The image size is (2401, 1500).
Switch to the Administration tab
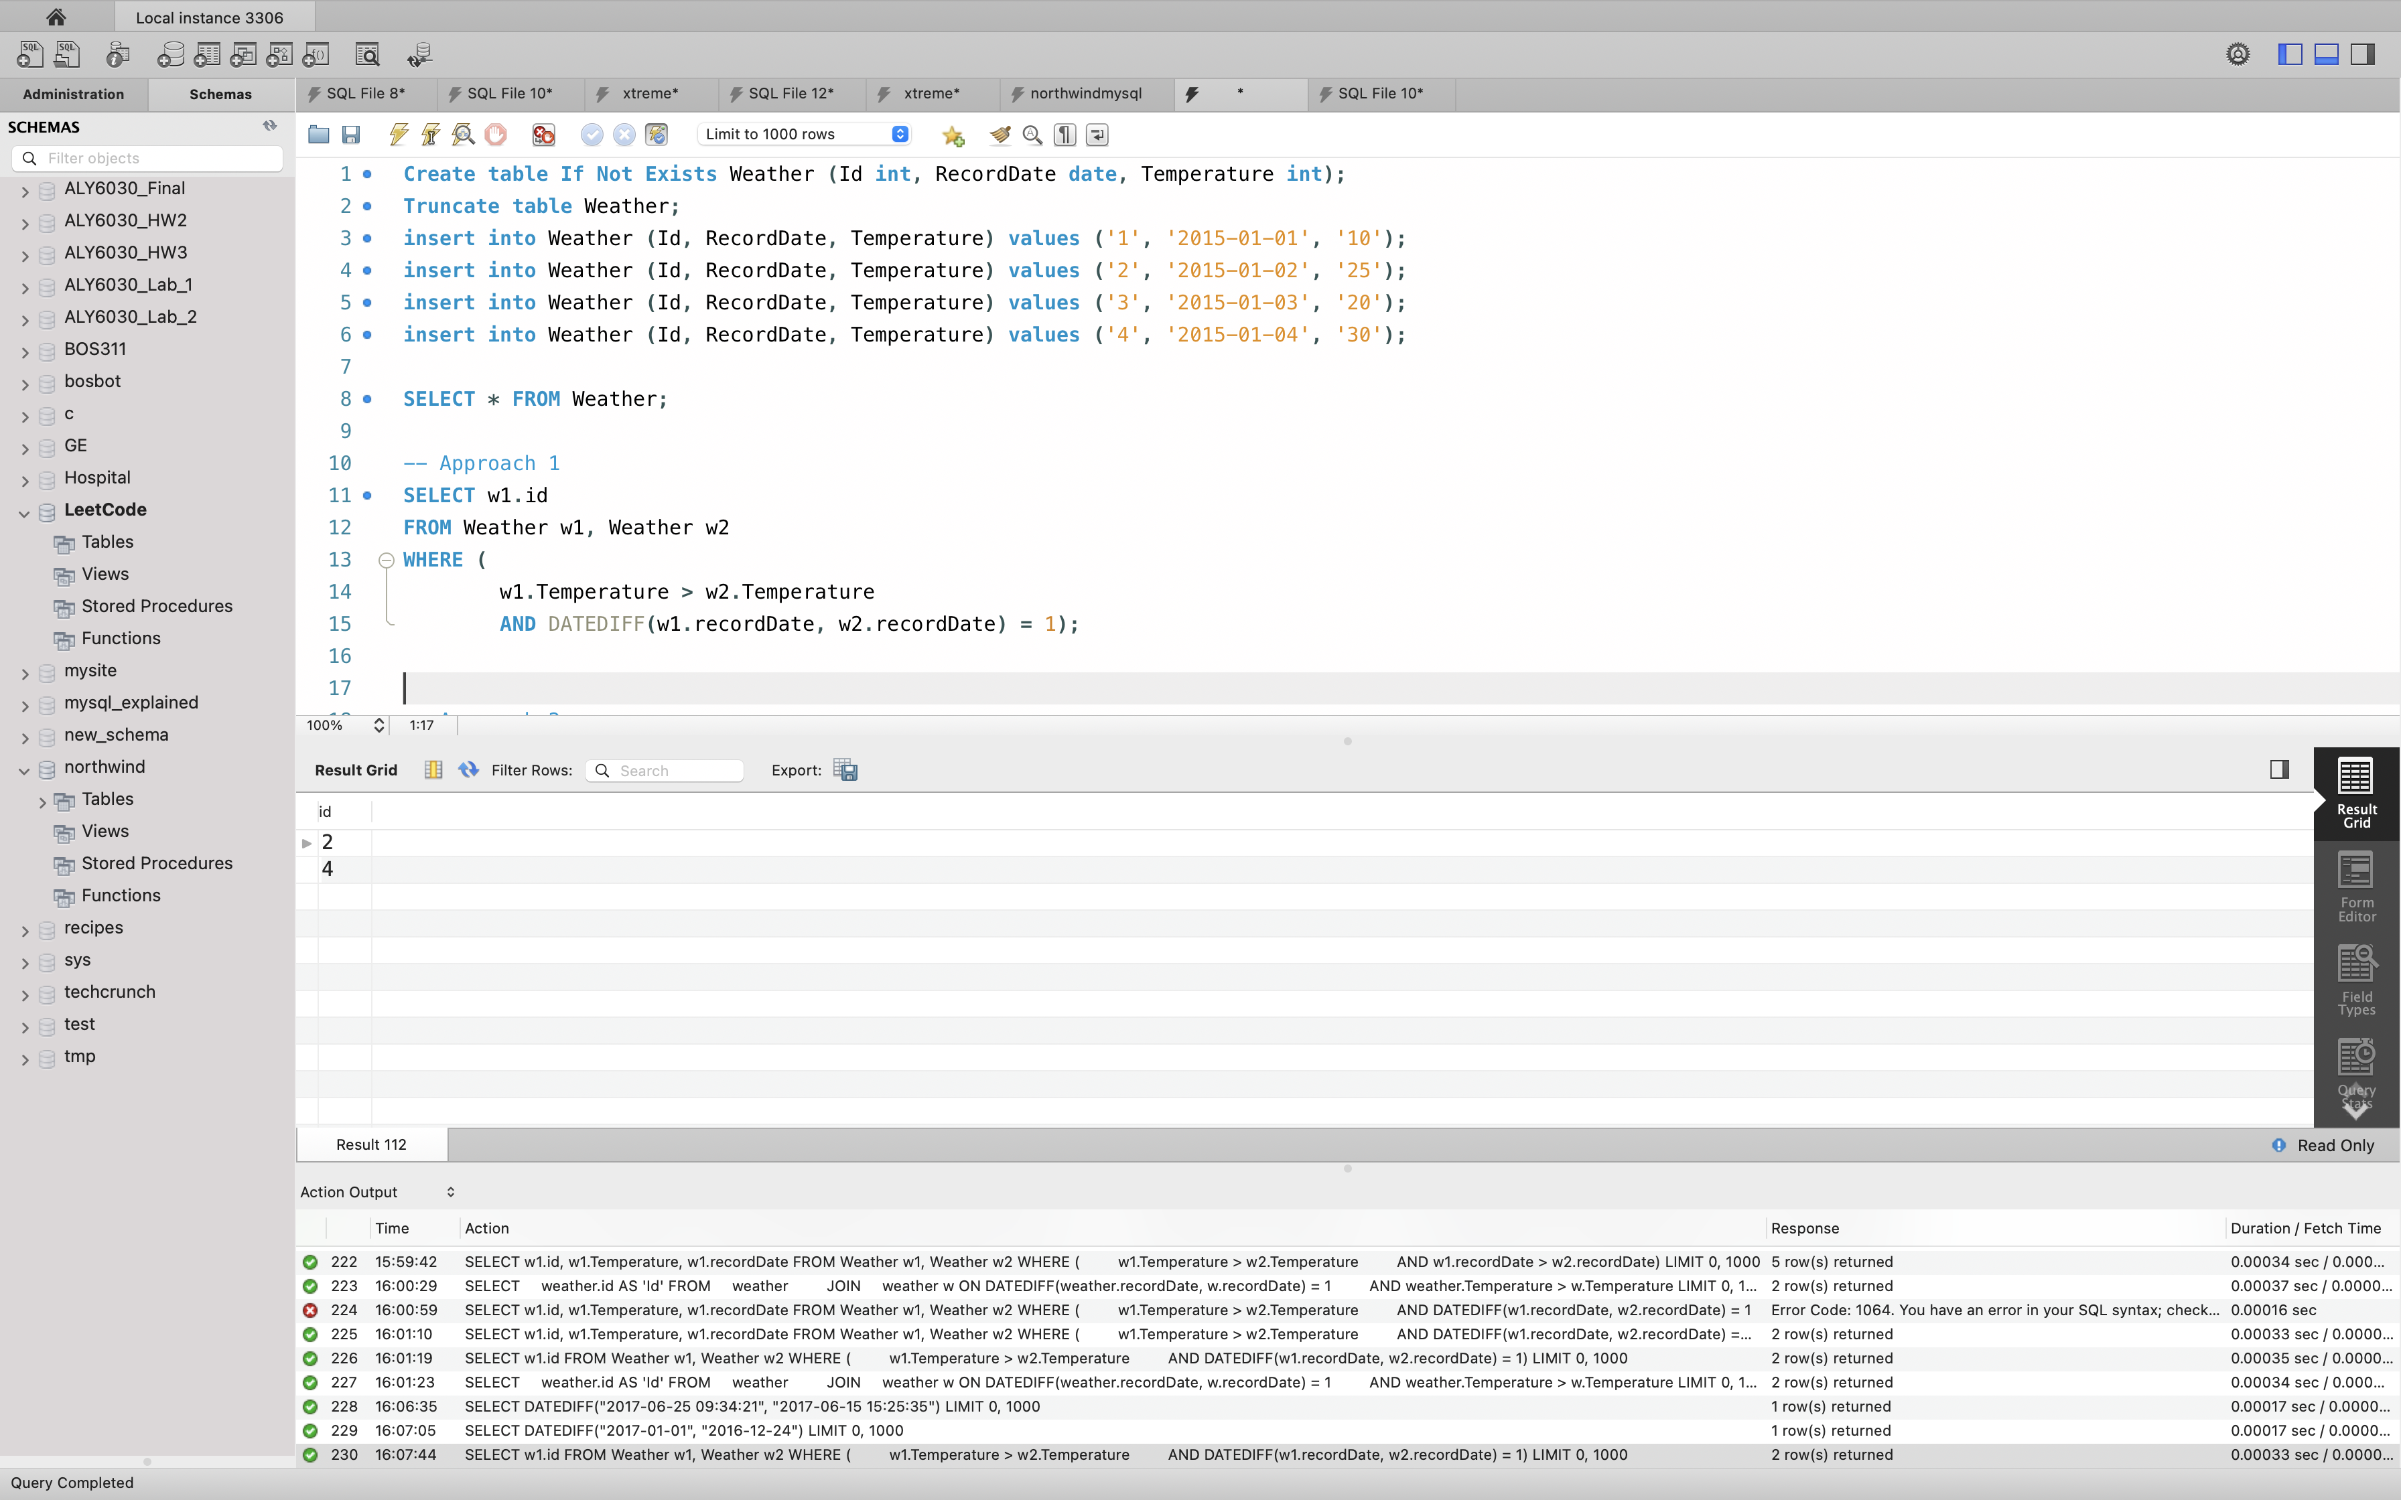click(74, 94)
